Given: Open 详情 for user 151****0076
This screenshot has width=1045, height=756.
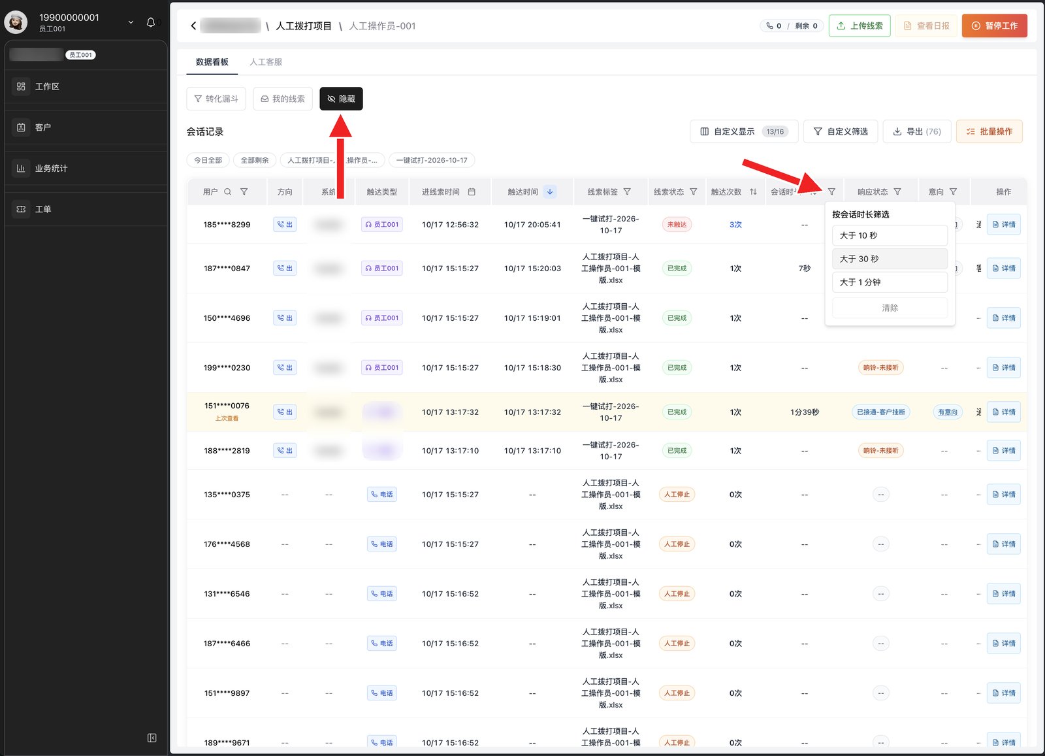Looking at the screenshot, I should tap(1004, 412).
